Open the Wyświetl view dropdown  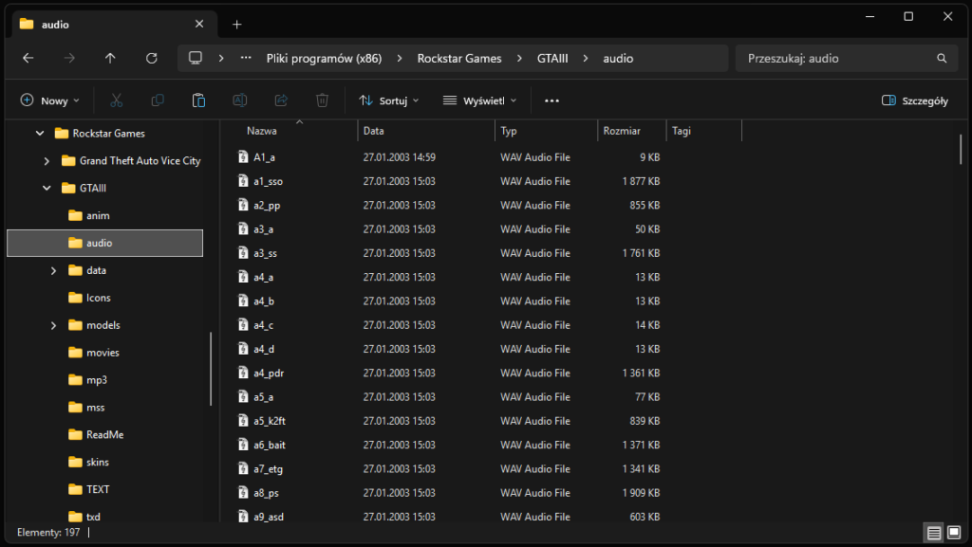[480, 100]
